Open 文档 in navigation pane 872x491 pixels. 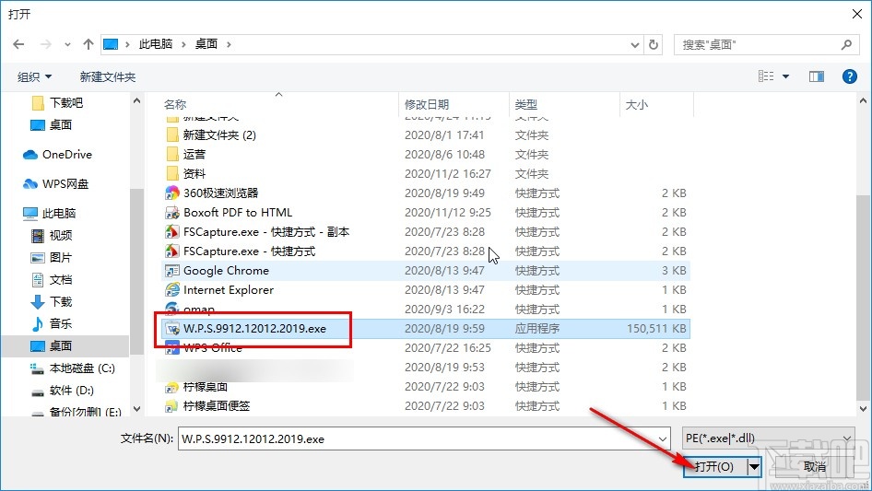52,280
